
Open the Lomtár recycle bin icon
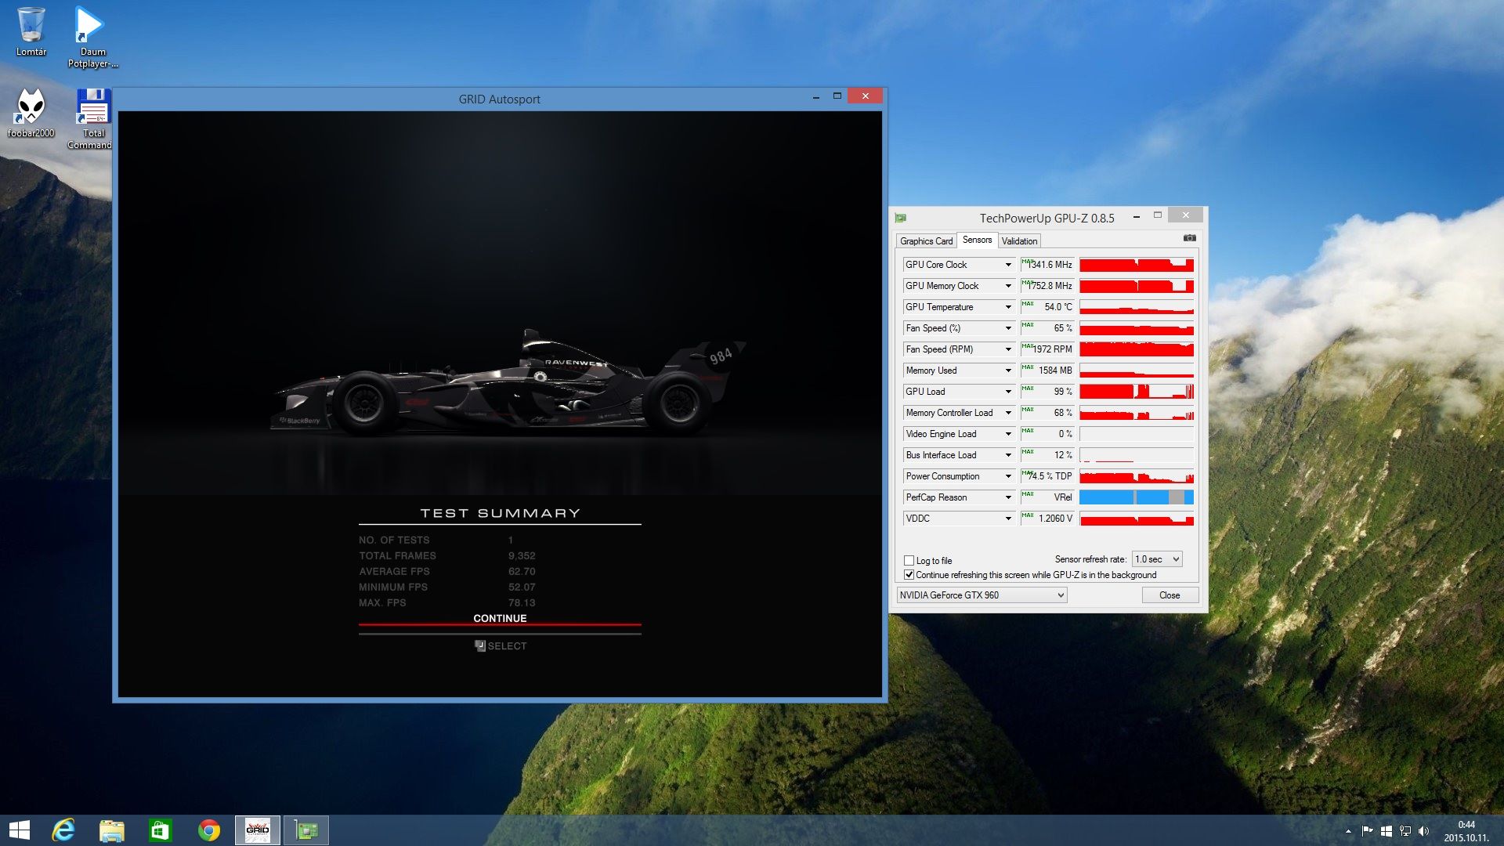point(31,31)
